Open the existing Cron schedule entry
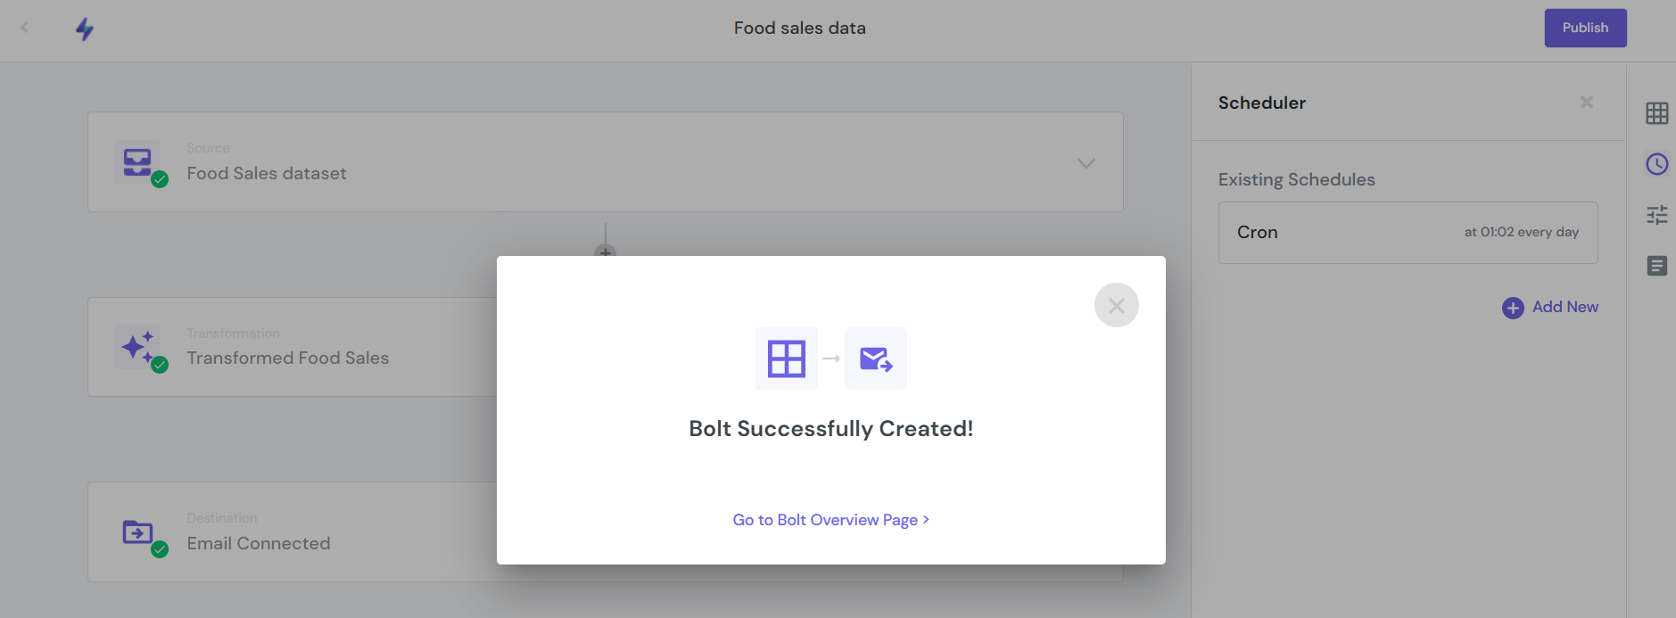The image size is (1676, 618). tap(1408, 233)
